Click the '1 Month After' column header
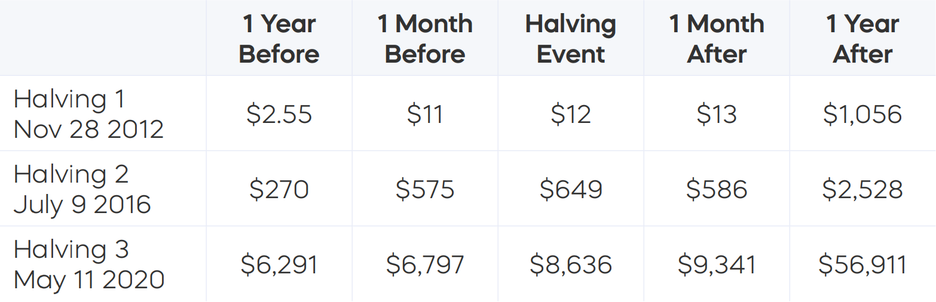This screenshot has height=302, width=936. point(717,39)
